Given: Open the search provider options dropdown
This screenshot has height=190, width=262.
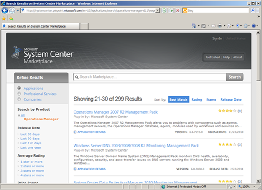Looking at the screenshot, I should [x=257, y=10].
